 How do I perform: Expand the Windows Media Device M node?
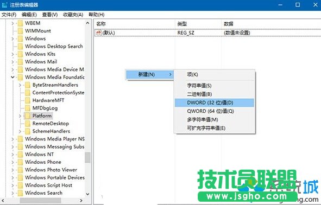(12, 69)
